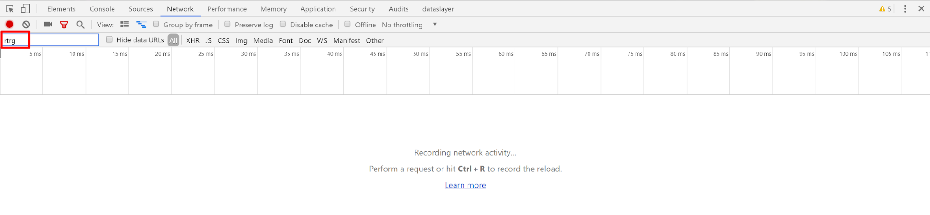Switch to the Console tab
Image resolution: width=930 pixels, height=215 pixels.
(102, 9)
